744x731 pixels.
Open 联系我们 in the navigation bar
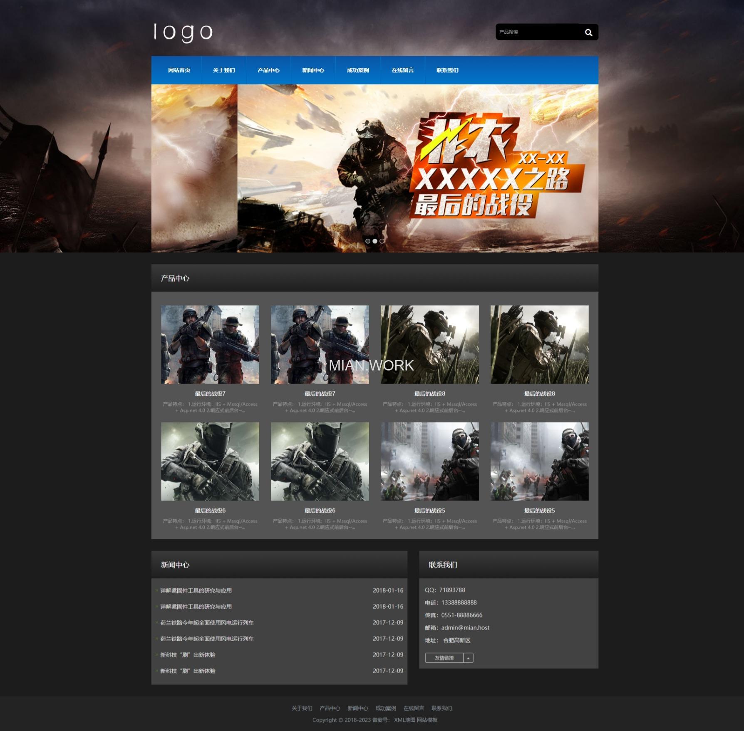(x=447, y=70)
